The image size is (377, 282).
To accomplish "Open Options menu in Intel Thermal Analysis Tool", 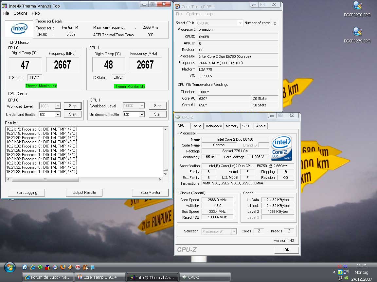I will point(20,13).
